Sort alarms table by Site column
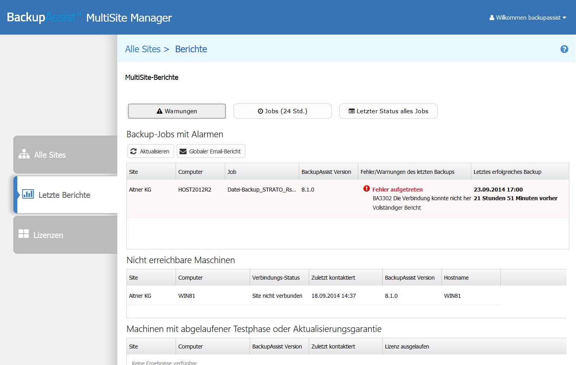This screenshot has height=365, width=576. (x=151, y=172)
